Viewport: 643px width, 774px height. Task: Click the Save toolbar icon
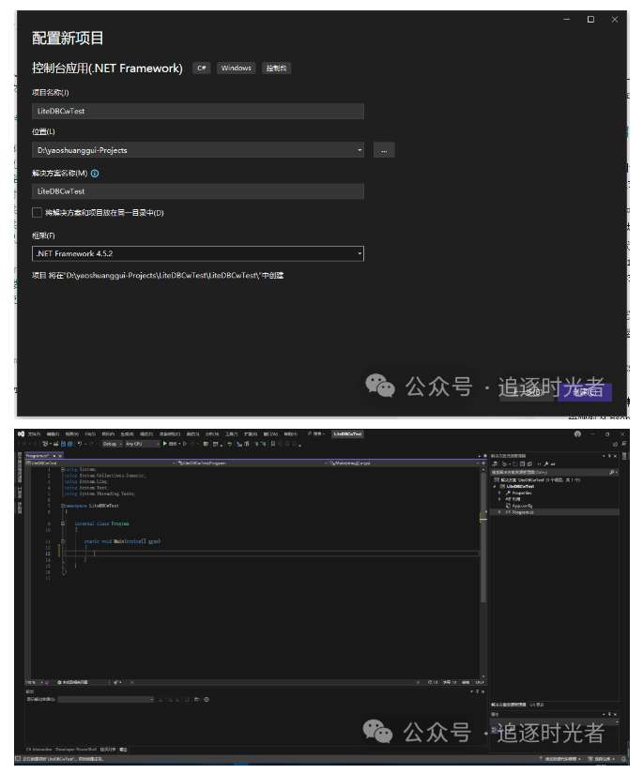(63, 444)
